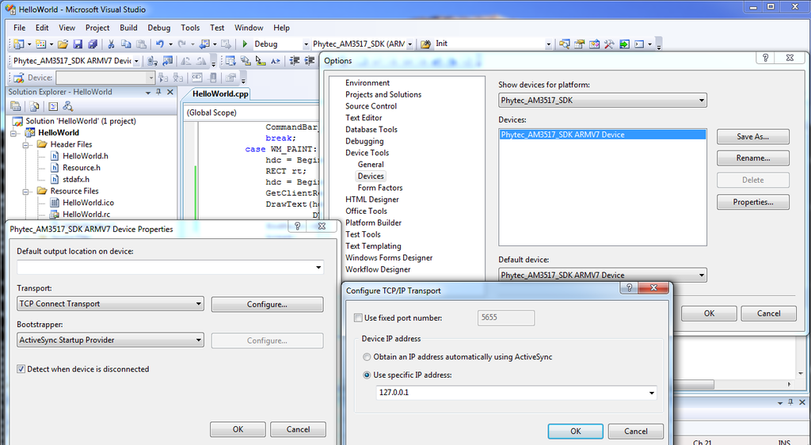Click the Properties... button in Options
This screenshot has width=811, height=445.
click(752, 202)
